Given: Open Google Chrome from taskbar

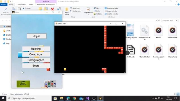Looking at the screenshot, I should pos(75,98).
